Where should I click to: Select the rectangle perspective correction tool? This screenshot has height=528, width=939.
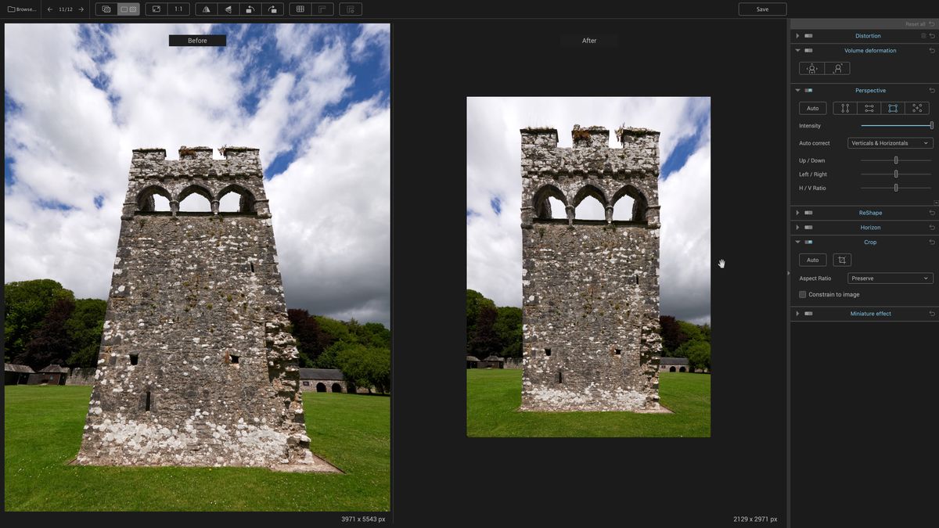(x=893, y=108)
